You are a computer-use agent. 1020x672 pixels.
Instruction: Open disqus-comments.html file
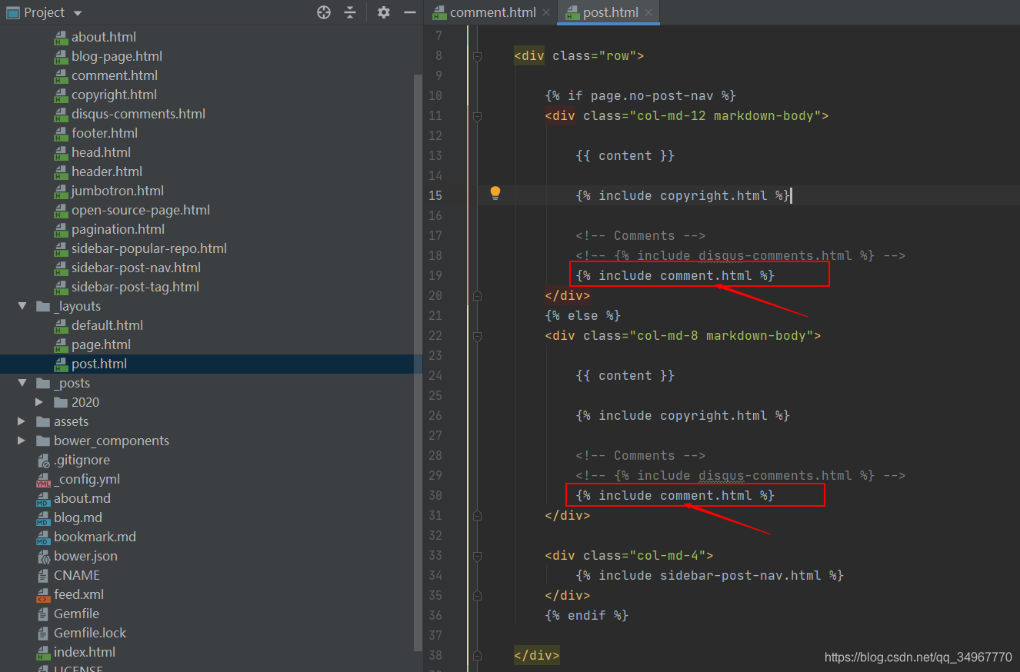click(x=138, y=114)
